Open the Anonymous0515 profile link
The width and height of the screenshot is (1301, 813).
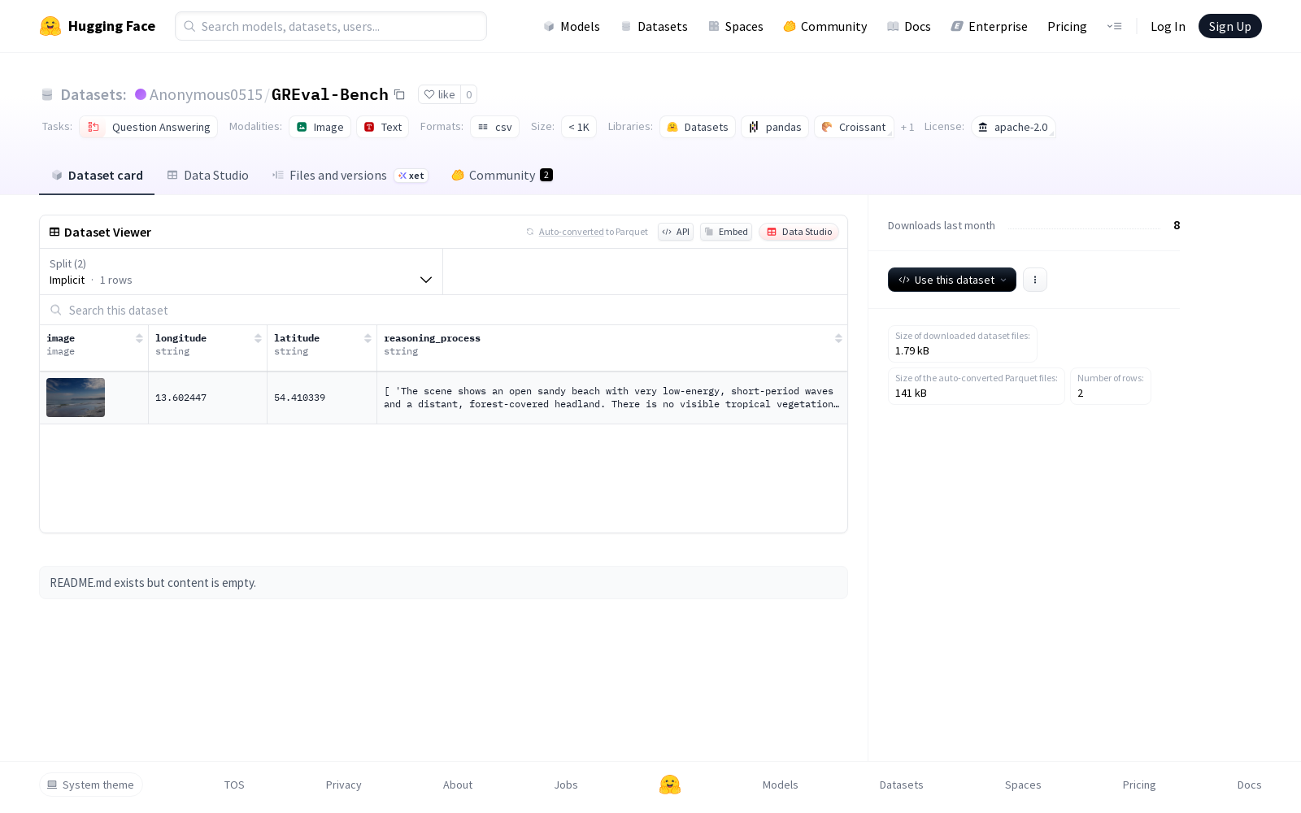pos(206,94)
